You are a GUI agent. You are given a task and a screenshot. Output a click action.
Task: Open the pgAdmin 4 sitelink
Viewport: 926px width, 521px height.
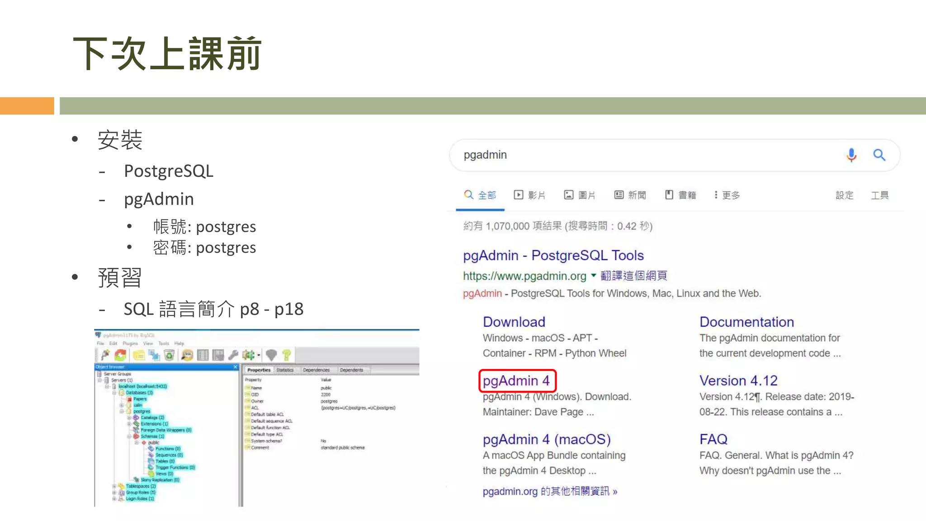[516, 380]
